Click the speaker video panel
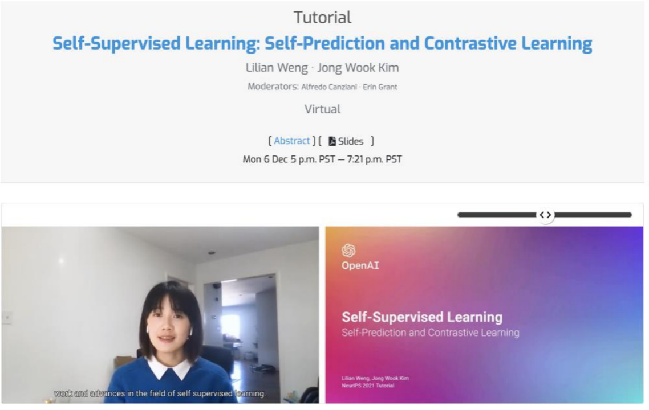 point(160,314)
